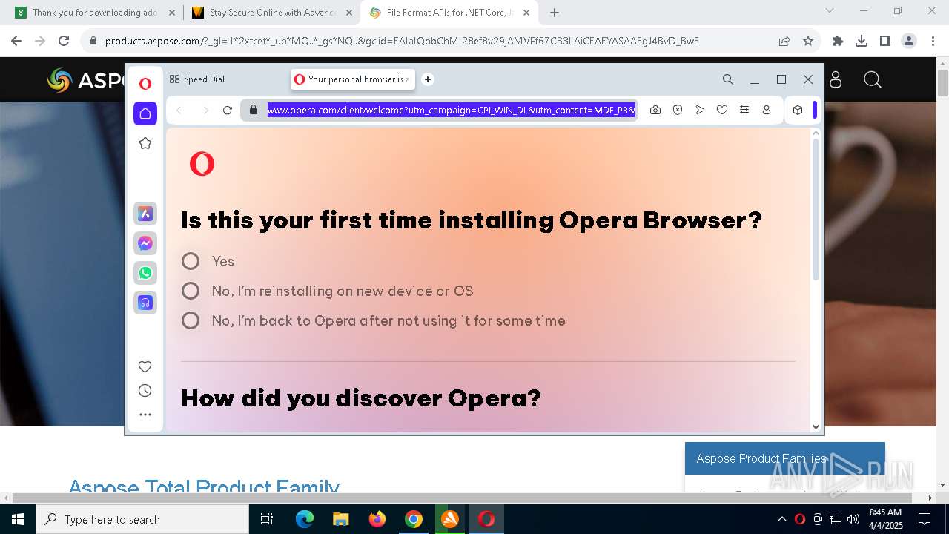Open Messenger in Opera sidebar
Viewport: 949px width, 534px height.
[x=145, y=243]
